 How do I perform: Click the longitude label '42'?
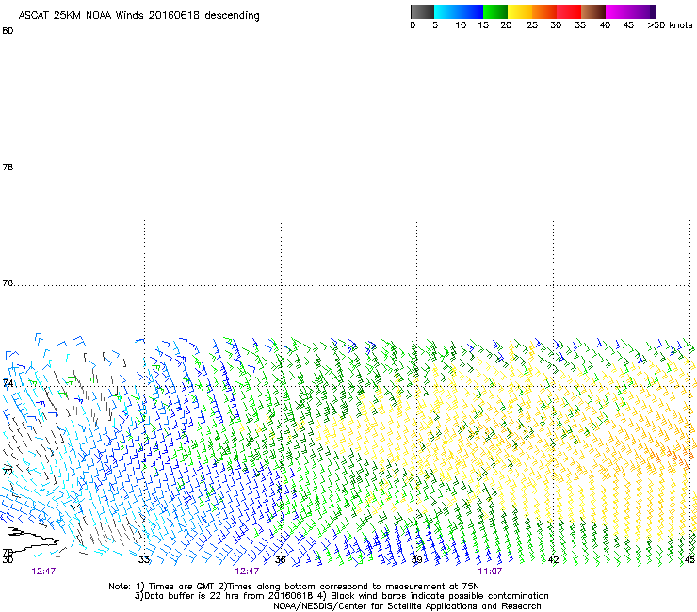coord(553,560)
